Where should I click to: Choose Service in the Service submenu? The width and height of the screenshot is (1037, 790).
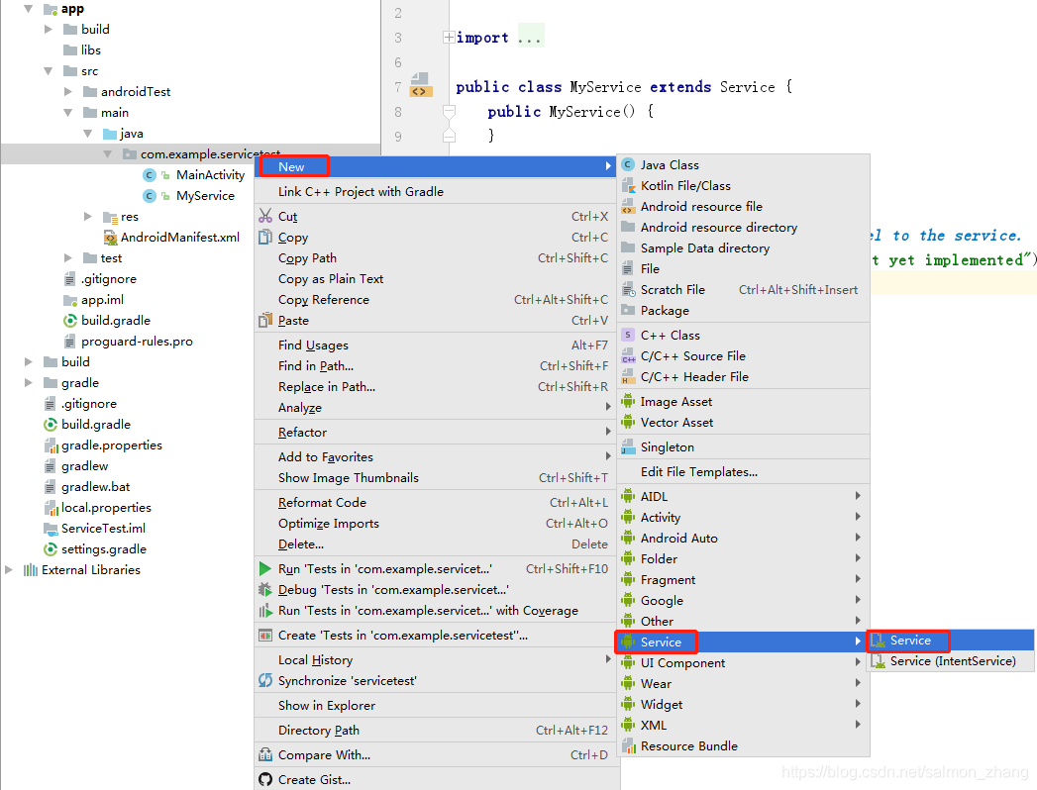click(951, 640)
